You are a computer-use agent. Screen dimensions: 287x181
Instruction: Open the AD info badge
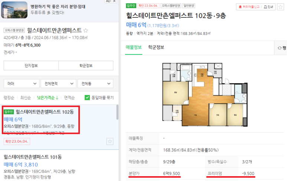pyautogui.click(x=108, y=1)
